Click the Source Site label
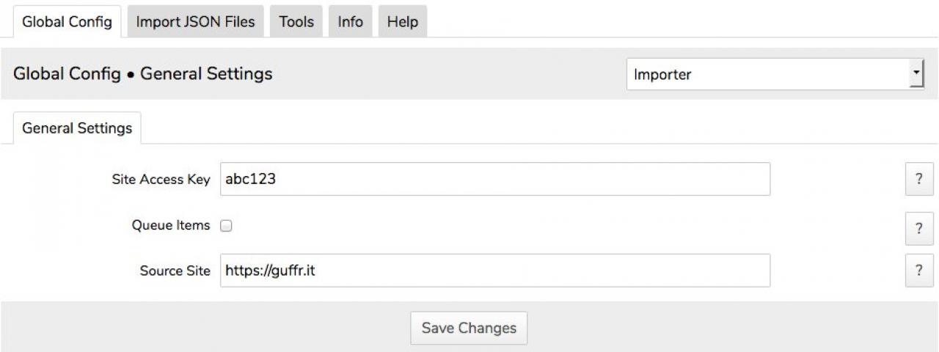939x352 pixels. 175,271
